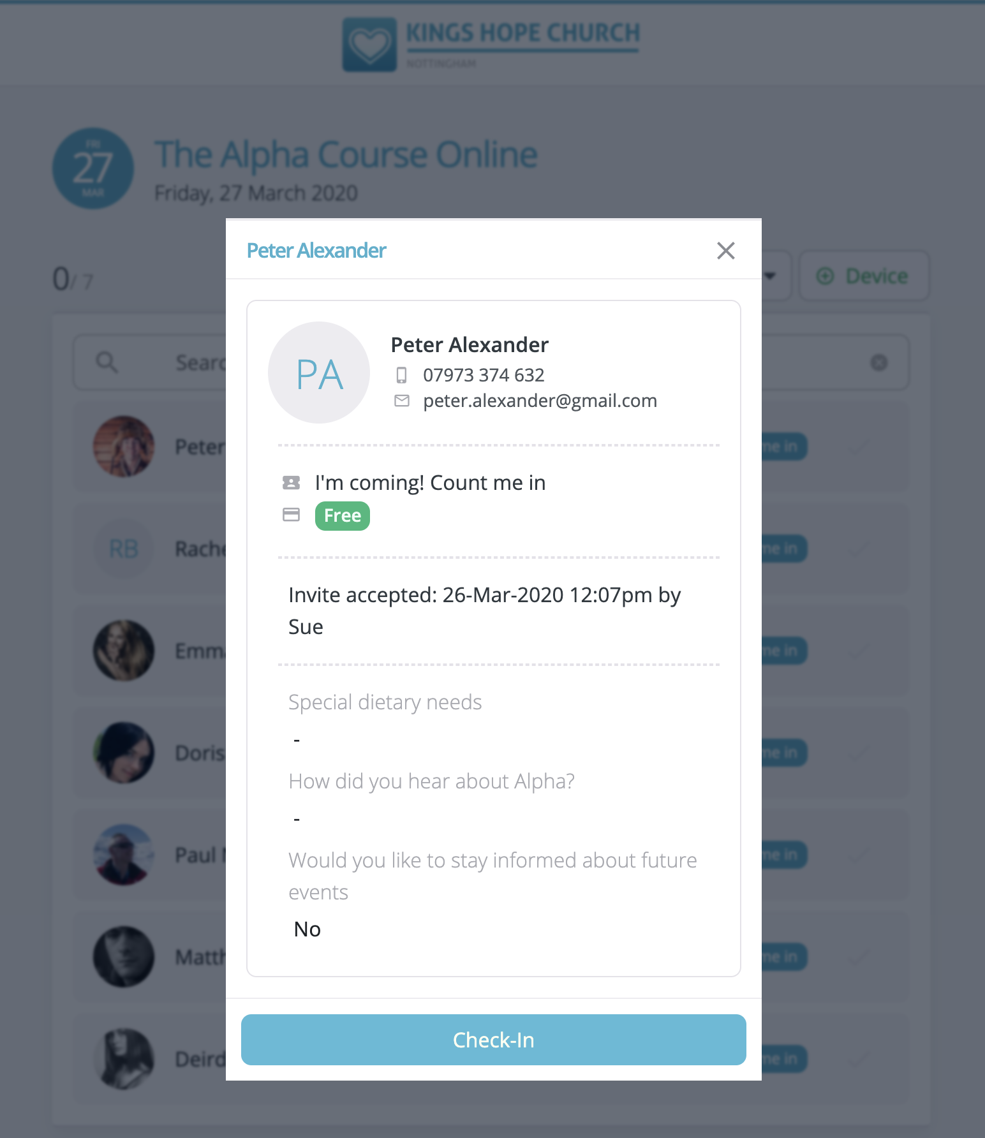This screenshot has height=1138, width=985.
Task: Click the 27 Mar date badge
Action: [93, 168]
